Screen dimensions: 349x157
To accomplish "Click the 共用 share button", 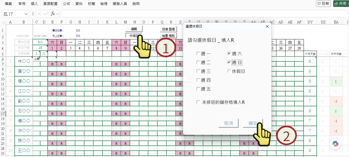I will click(341, 4).
